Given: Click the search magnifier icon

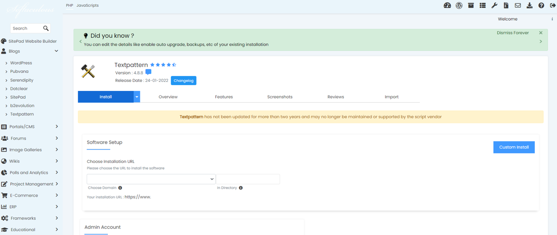Looking at the screenshot, I should (x=46, y=28).
